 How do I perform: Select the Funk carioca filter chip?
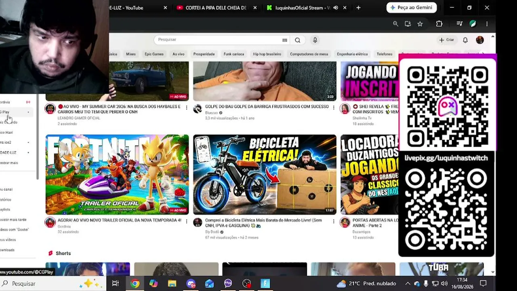point(234,54)
